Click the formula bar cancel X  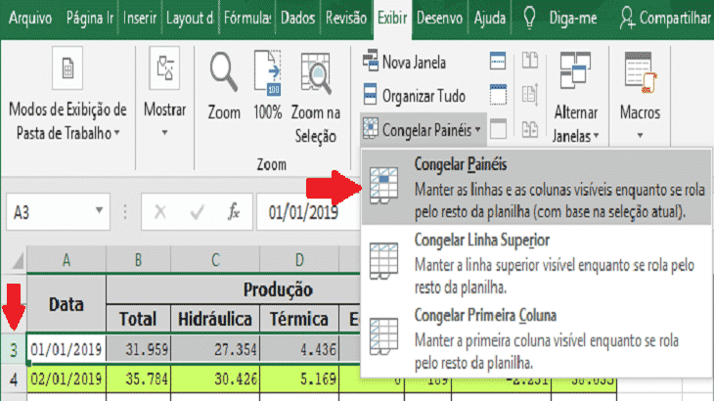pos(159,212)
